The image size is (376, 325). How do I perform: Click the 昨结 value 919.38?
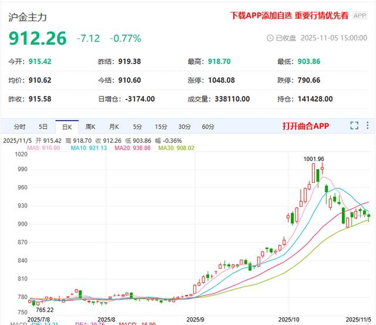(129, 62)
